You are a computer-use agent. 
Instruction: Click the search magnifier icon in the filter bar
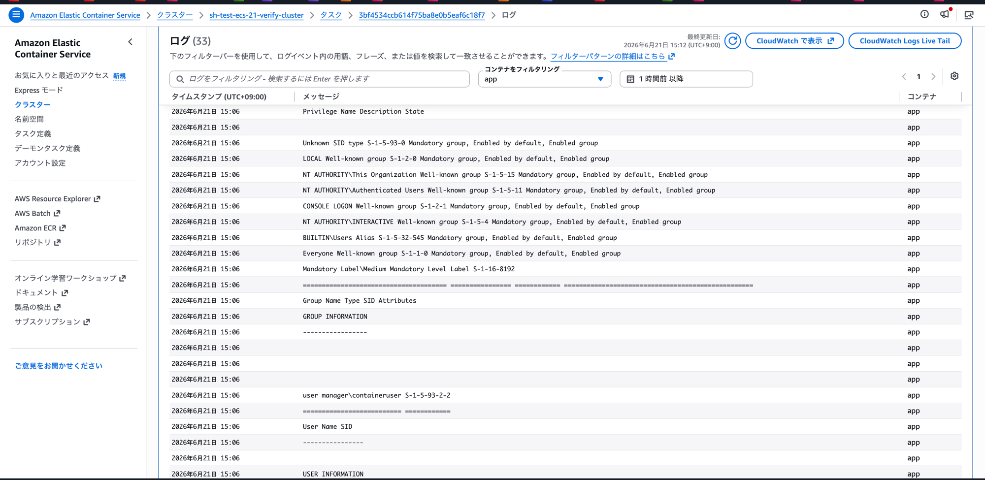180,79
